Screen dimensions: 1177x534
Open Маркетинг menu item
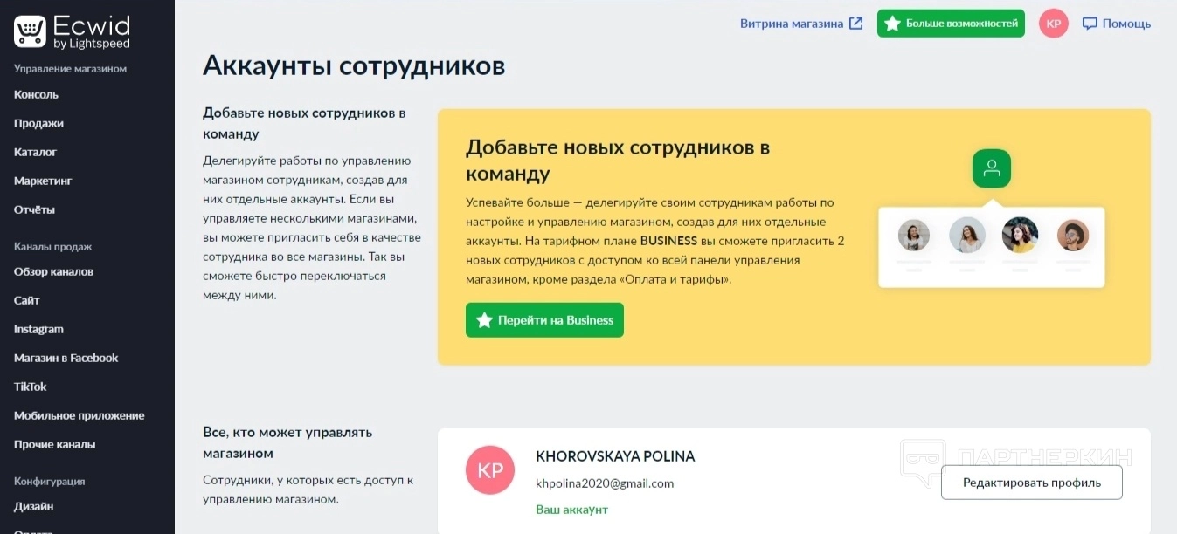(43, 181)
